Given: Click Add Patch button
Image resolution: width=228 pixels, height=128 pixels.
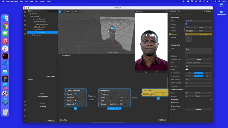Looking at the screenshot, I should (162, 120).
